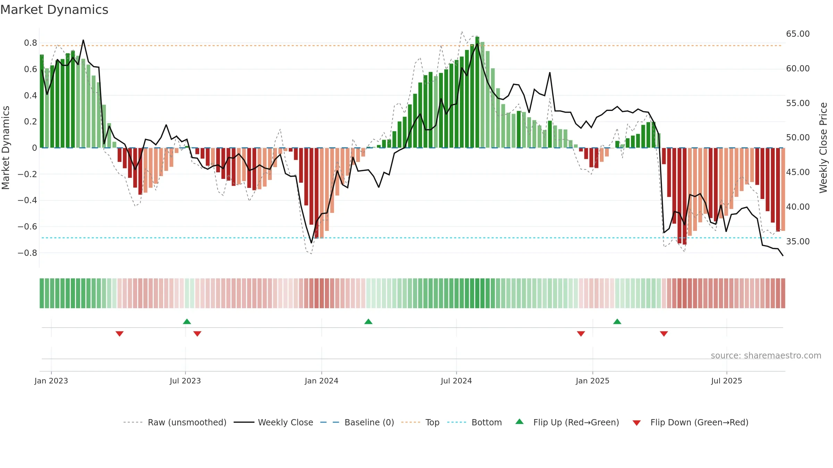Toggle the Top legend entry
Image resolution: width=833 pixels, height=468 pixels.
420,422
